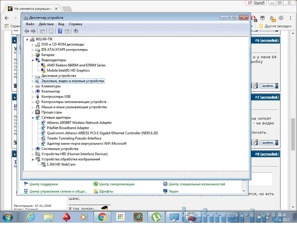Open PokerStars taskbar icon
The width and height of the screenshot is (297, 232).
pos(66,217)
